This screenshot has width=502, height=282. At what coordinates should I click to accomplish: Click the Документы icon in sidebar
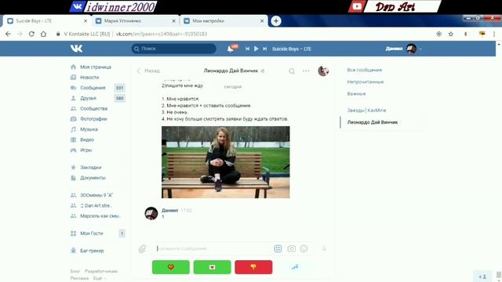[73, 178]
